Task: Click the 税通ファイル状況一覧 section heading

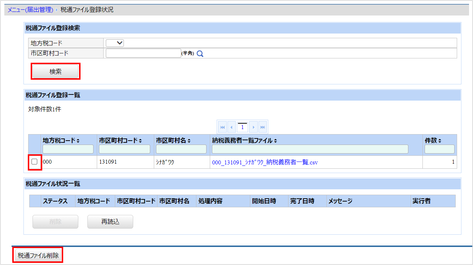Action: (53, 184)
